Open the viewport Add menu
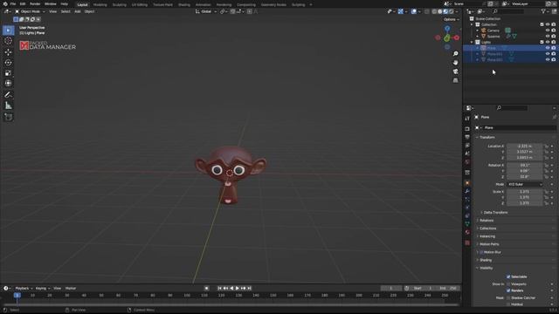The image size is (559, 314). coord(78,11)
